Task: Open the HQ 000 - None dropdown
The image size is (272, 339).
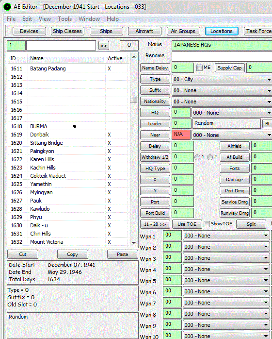Action: (x=232, y=113)
